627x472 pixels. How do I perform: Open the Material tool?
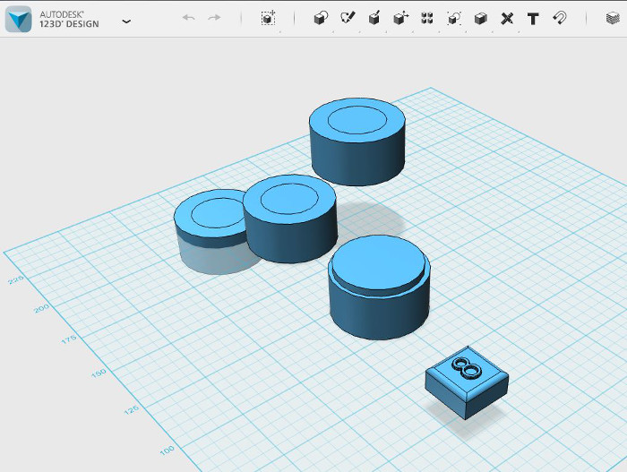[613, 19]
